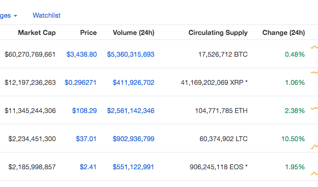The width and height of the screenshot is (318, 187).
Task: Open Bitcoin 7-day sparkline chart
Action: point(314,47)
